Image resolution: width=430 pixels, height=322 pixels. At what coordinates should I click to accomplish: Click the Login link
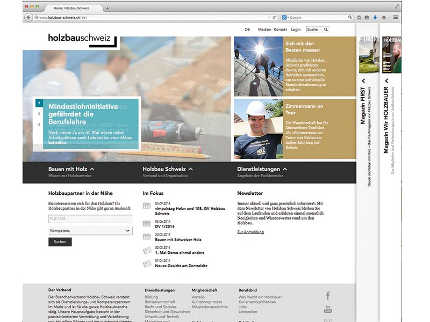pyautogui.click(x=296, y=30)
